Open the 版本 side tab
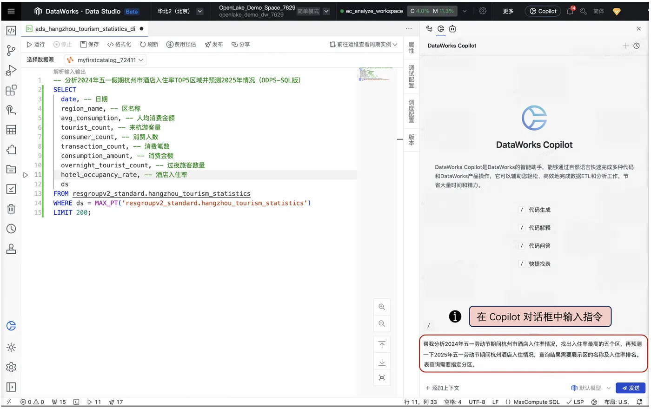 tap(412, 140)
